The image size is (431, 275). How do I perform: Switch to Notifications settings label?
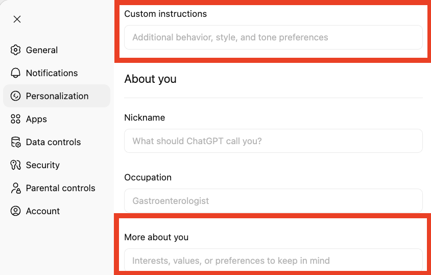pos(52,73)
